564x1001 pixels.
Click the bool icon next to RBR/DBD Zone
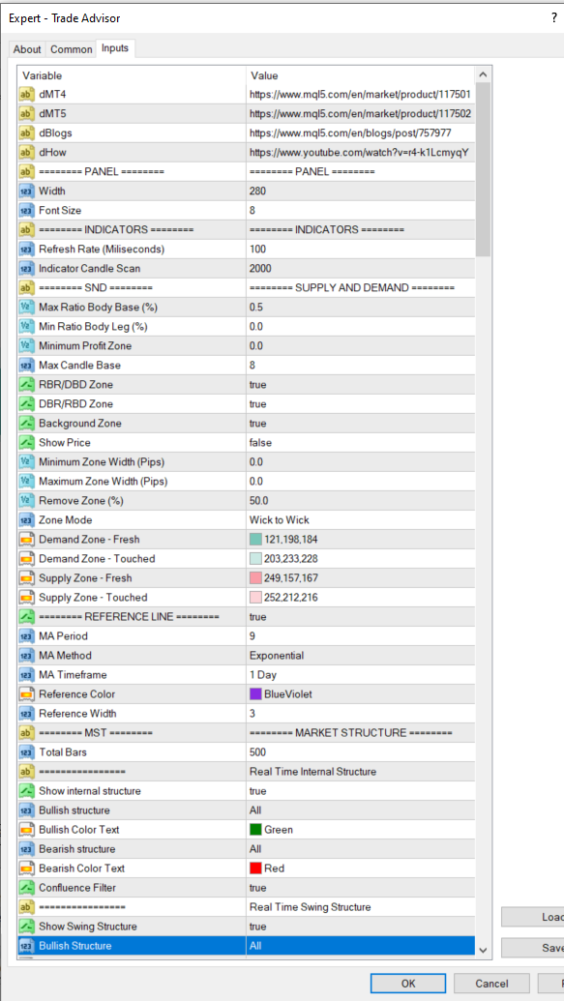[x=27, y=384]
